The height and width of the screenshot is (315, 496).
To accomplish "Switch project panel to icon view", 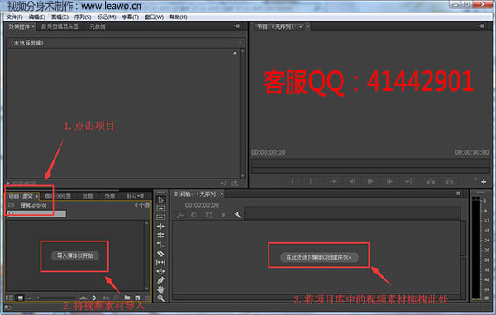I will (20, 298).
